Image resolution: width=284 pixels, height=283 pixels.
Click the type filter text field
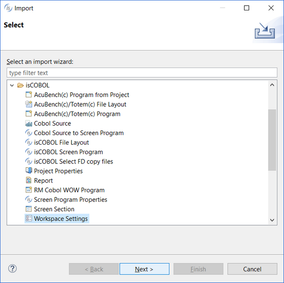(142, 73)
